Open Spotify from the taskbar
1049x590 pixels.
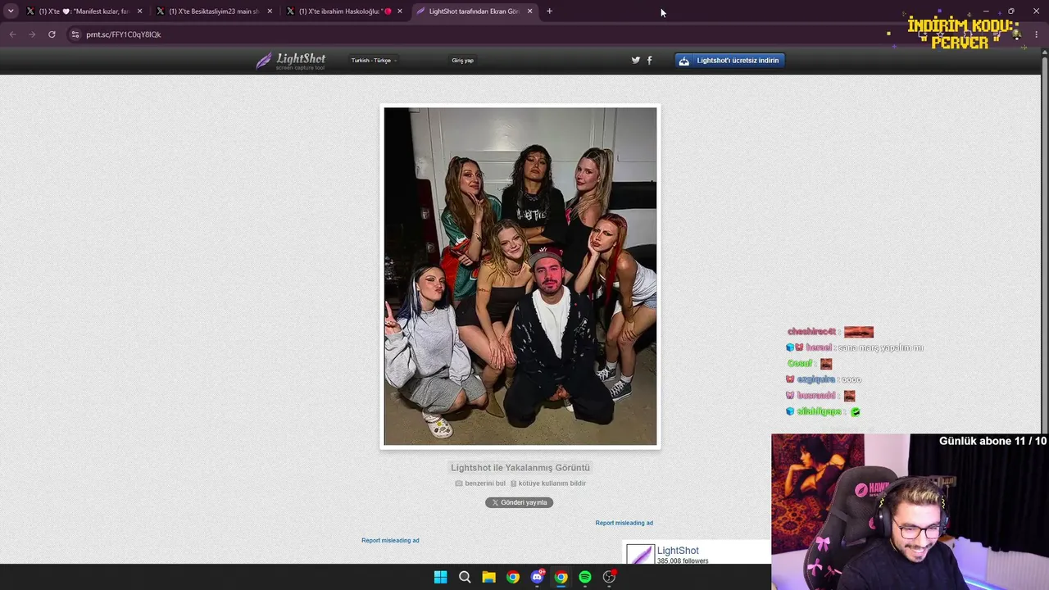point(585,577)
